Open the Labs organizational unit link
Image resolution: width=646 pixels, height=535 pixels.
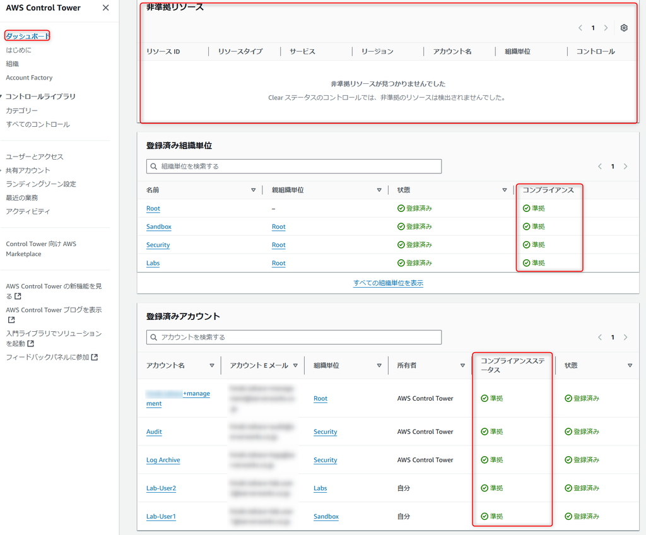153,262
